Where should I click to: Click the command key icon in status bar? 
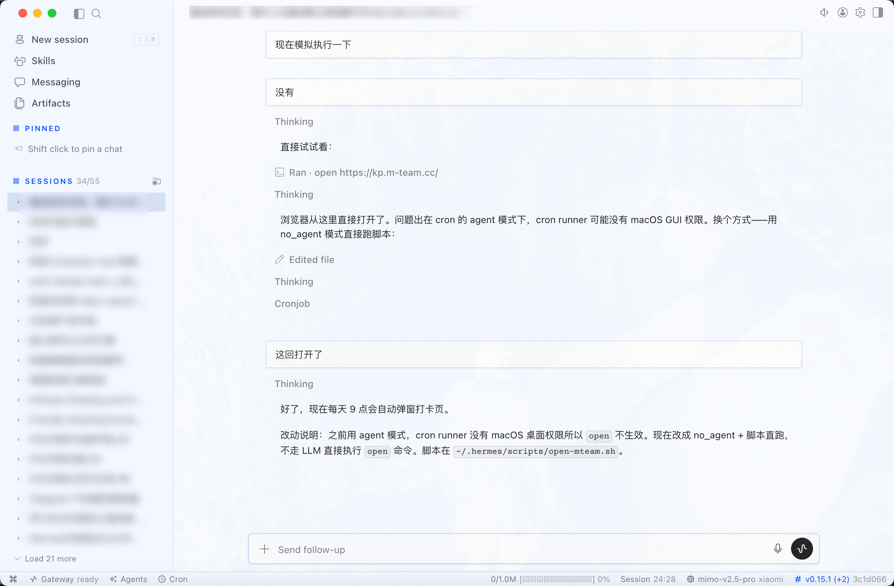(14, 579)
